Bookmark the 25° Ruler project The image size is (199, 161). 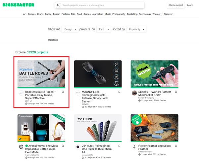pos(119,146)
